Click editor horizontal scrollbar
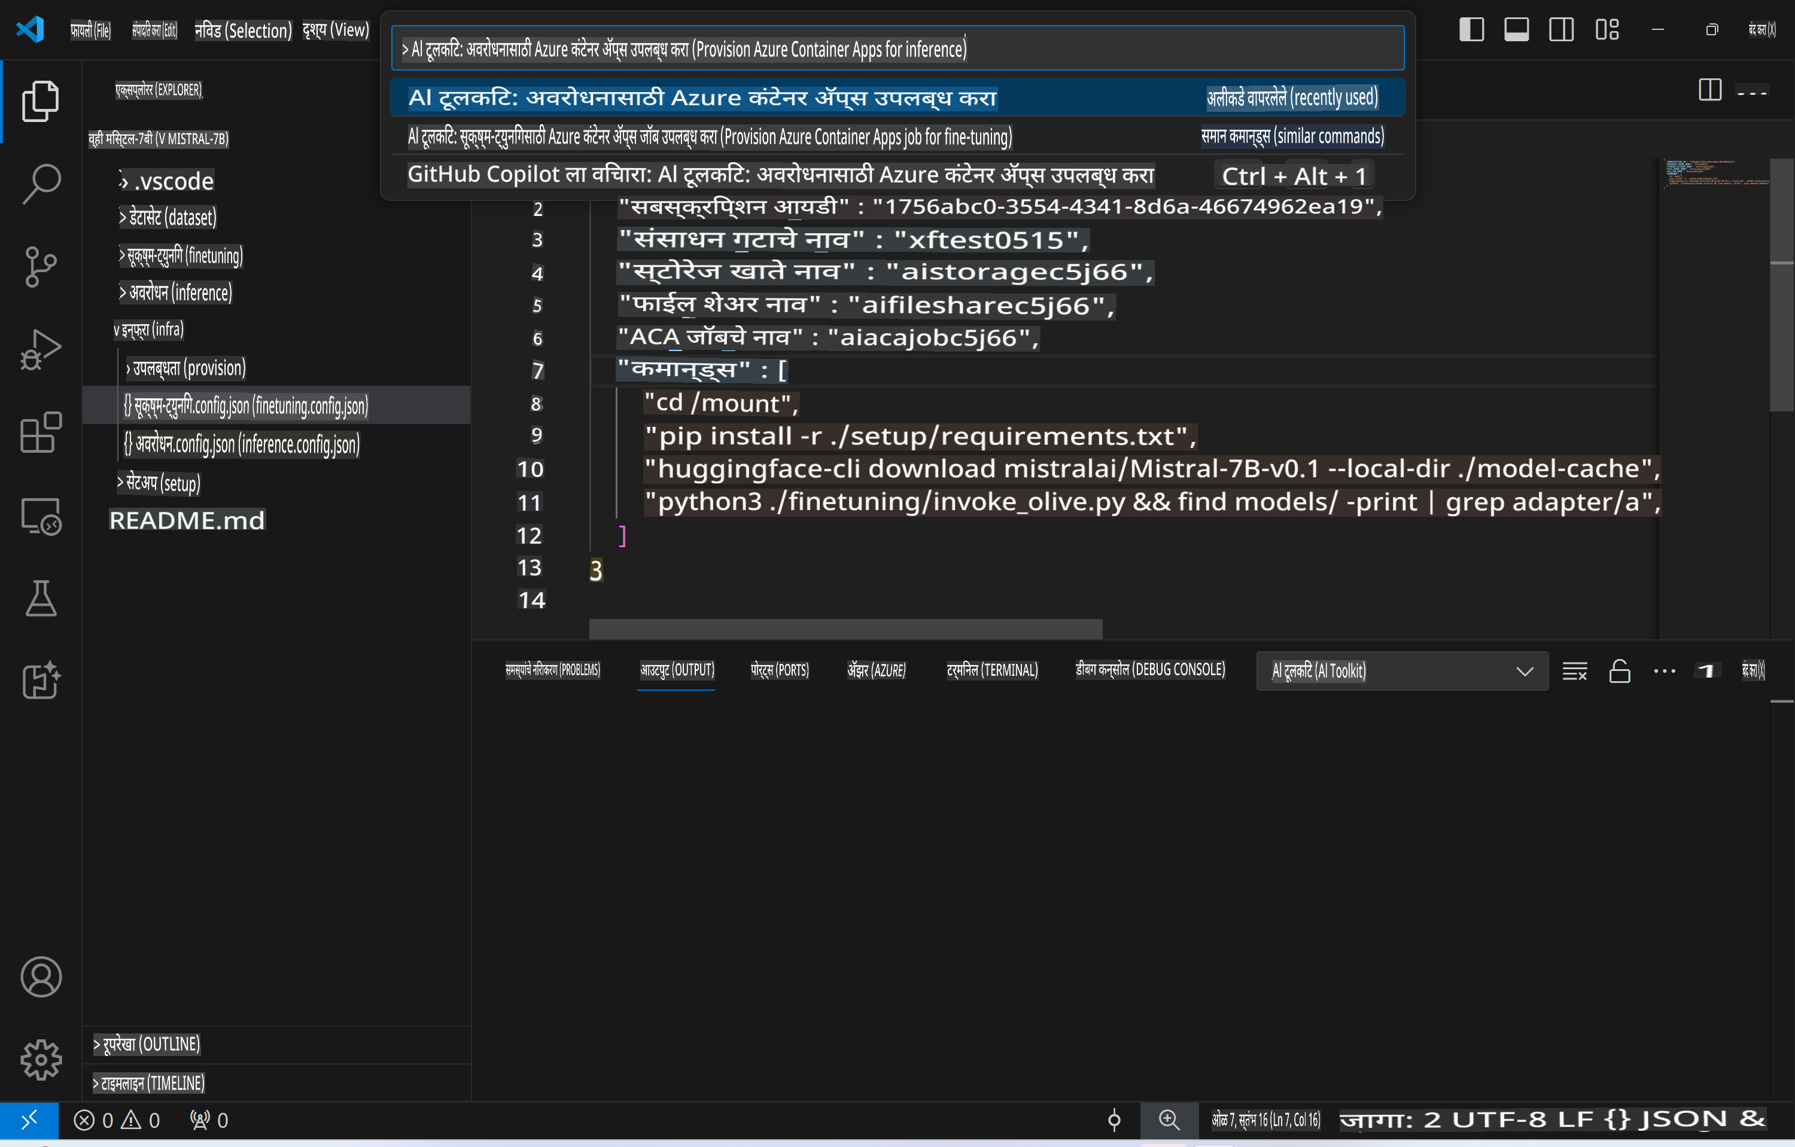The width and height of the screenshot is (1795, 1147). (845, 628)
